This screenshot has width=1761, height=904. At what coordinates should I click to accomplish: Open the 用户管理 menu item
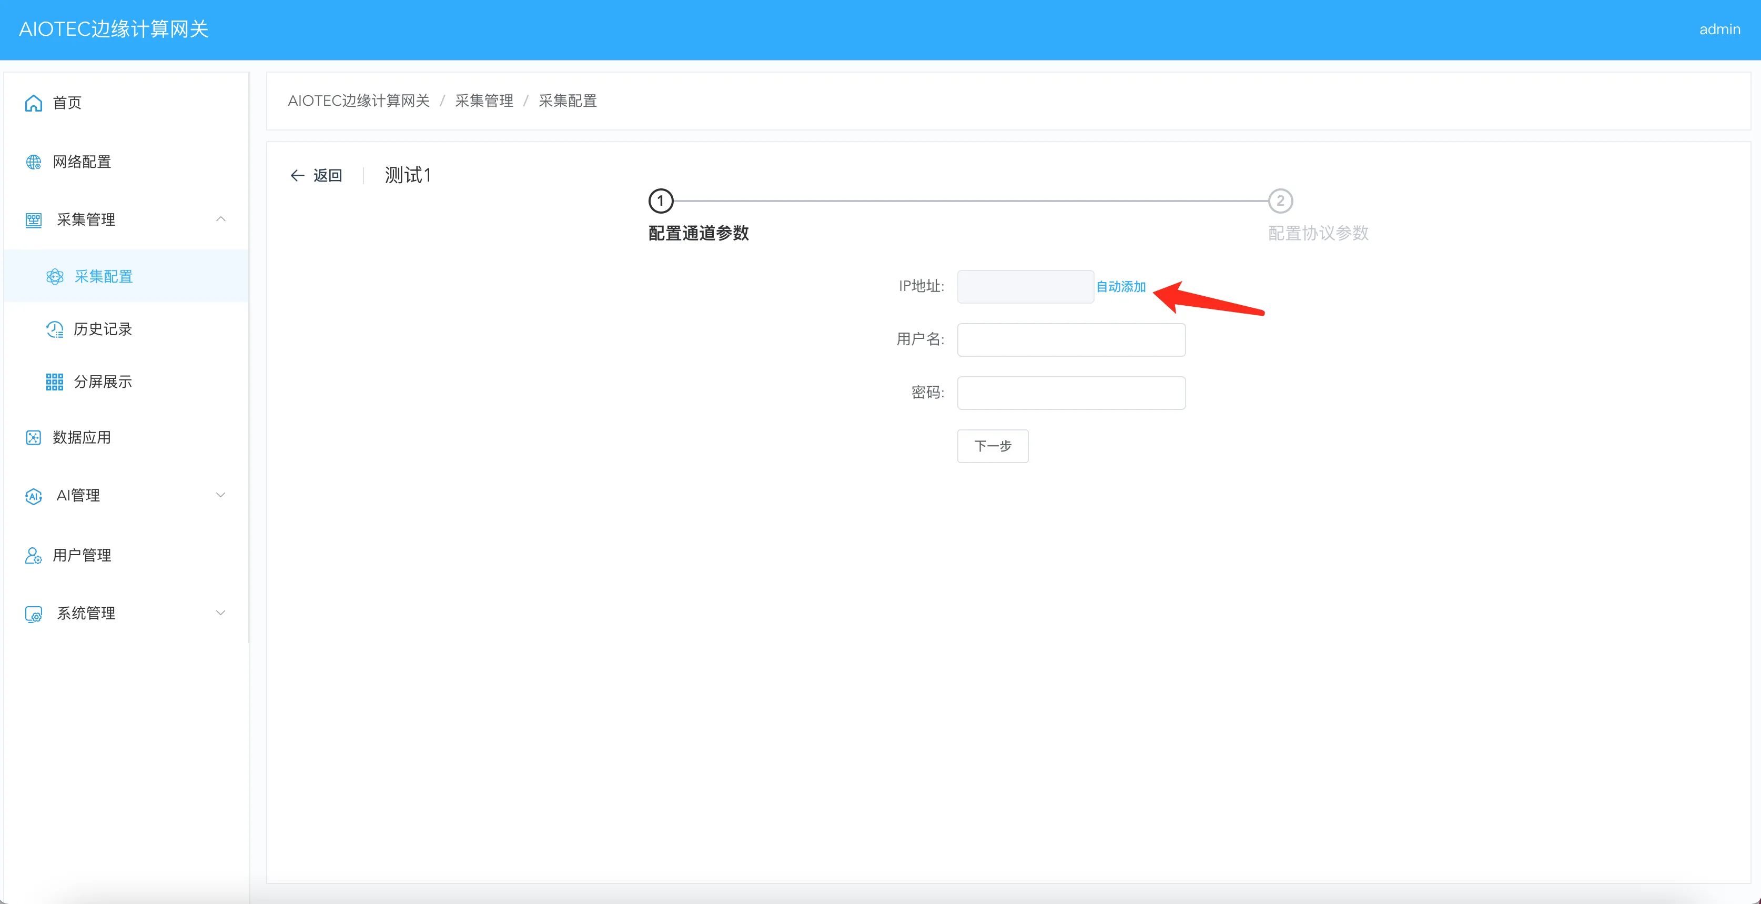[82, 555]
